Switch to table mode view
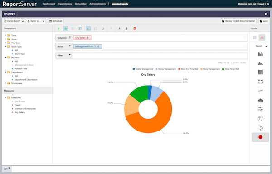The image size is (272, 174). tap(255, 38)
